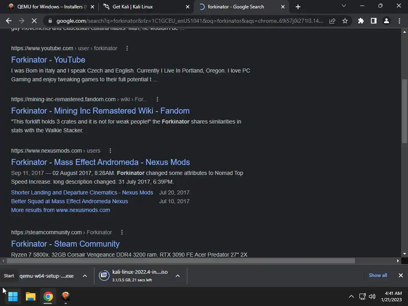Click the "3.1/3.5 GB, 21 secs left" status
Viewport: 408px width, 306px height.
tap(132, 280)
